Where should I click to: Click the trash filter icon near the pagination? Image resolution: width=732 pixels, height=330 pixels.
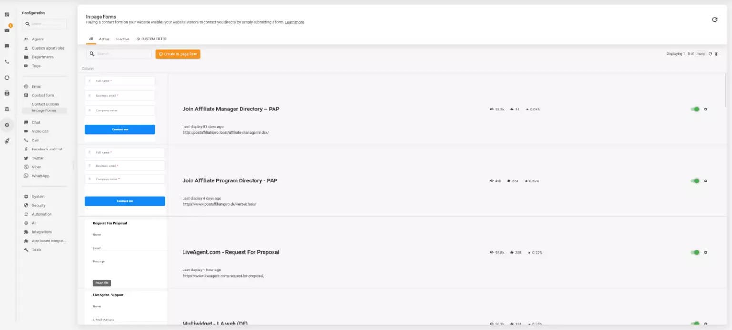click(717, 54)
